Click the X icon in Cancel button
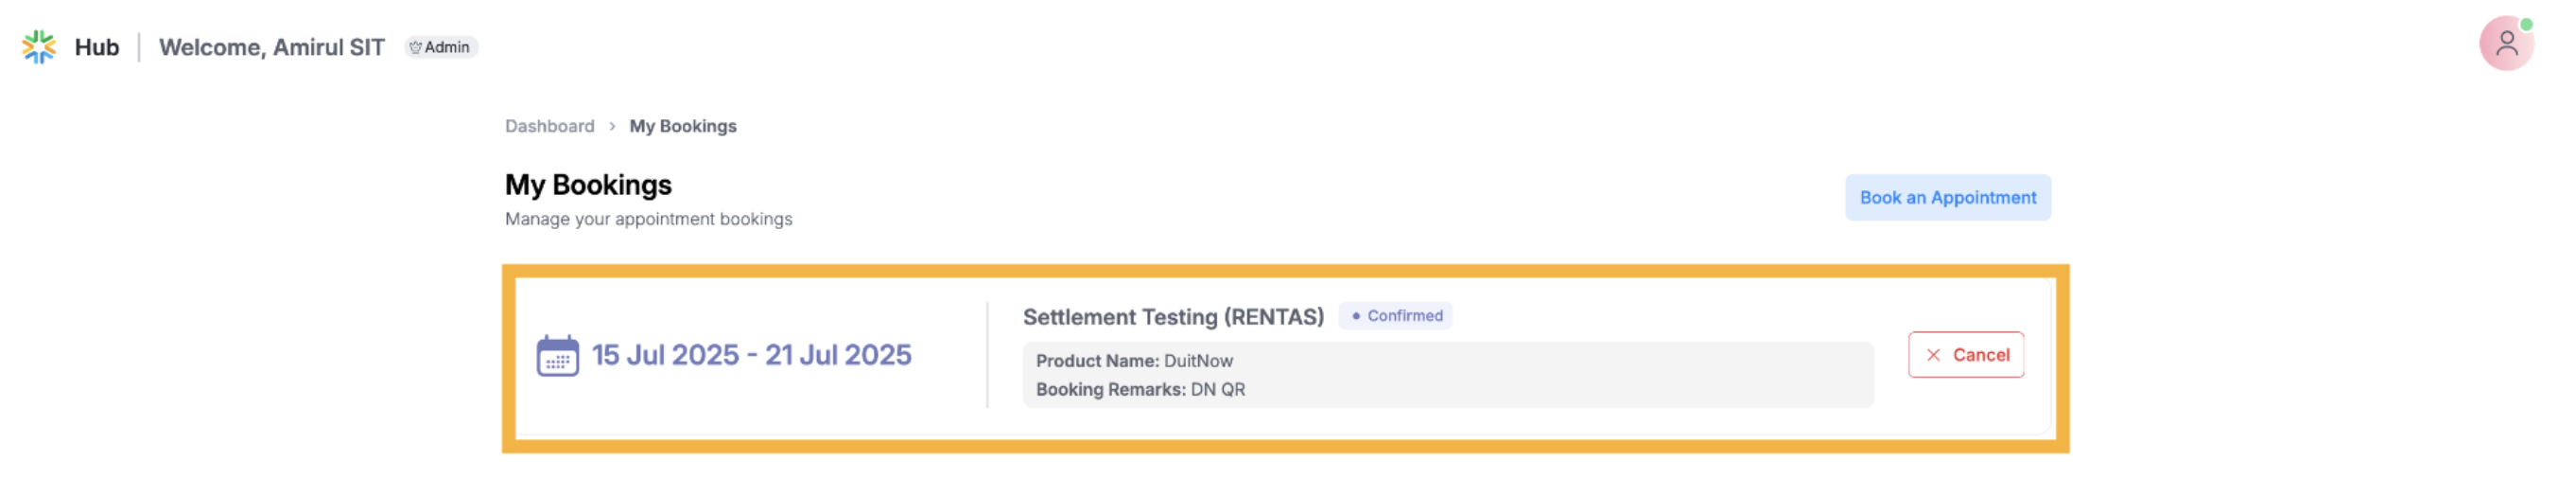This screenshot has height=496, width=2576. [x=1933, y=355]
